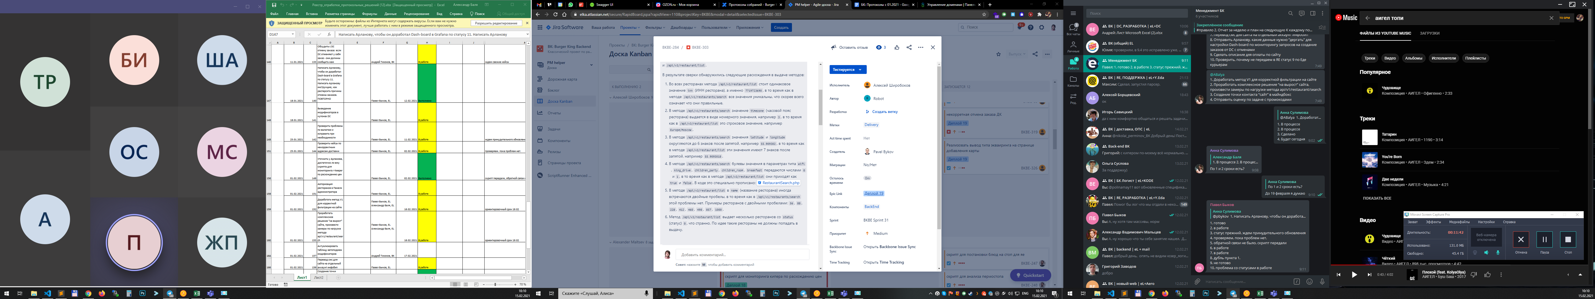Expand the Excel Name Box dropdown arrow
This screenshot has width=1595, height=299.
[x=294, y=35]
